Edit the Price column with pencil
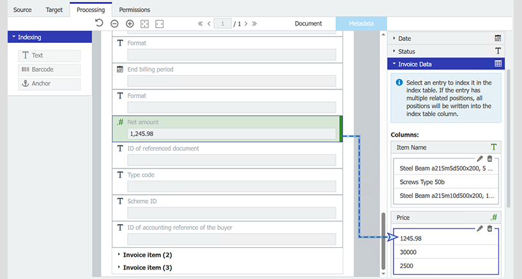Image resolution: width=522 pixels, height=279 pixels. coord(480,229)
